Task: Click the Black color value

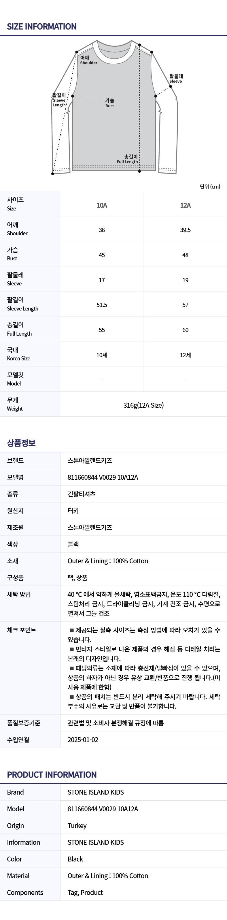Action: tap(75, 859)
